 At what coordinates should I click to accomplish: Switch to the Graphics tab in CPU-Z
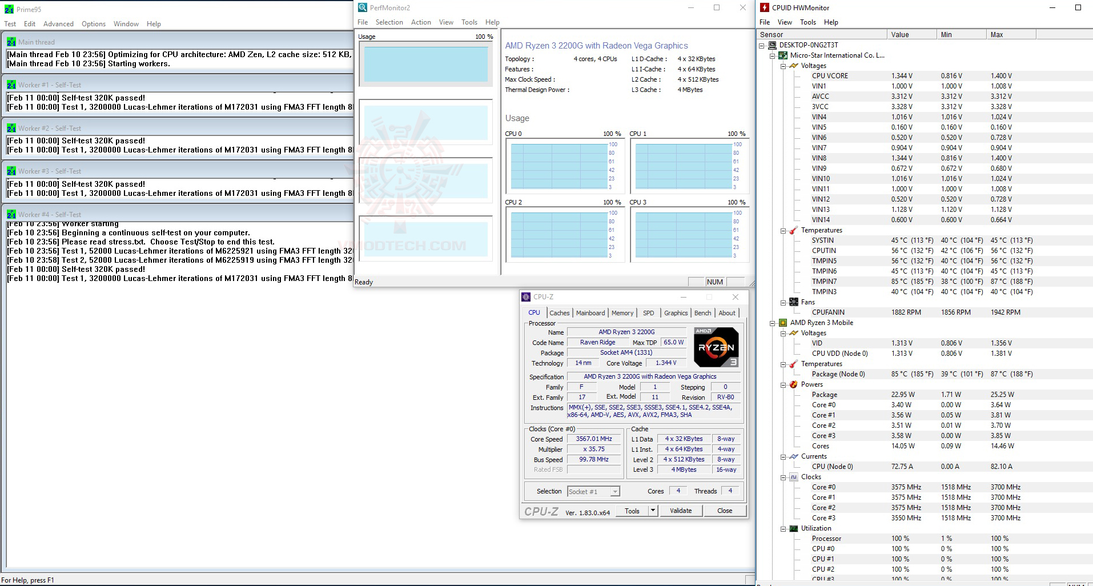[676, 313]
